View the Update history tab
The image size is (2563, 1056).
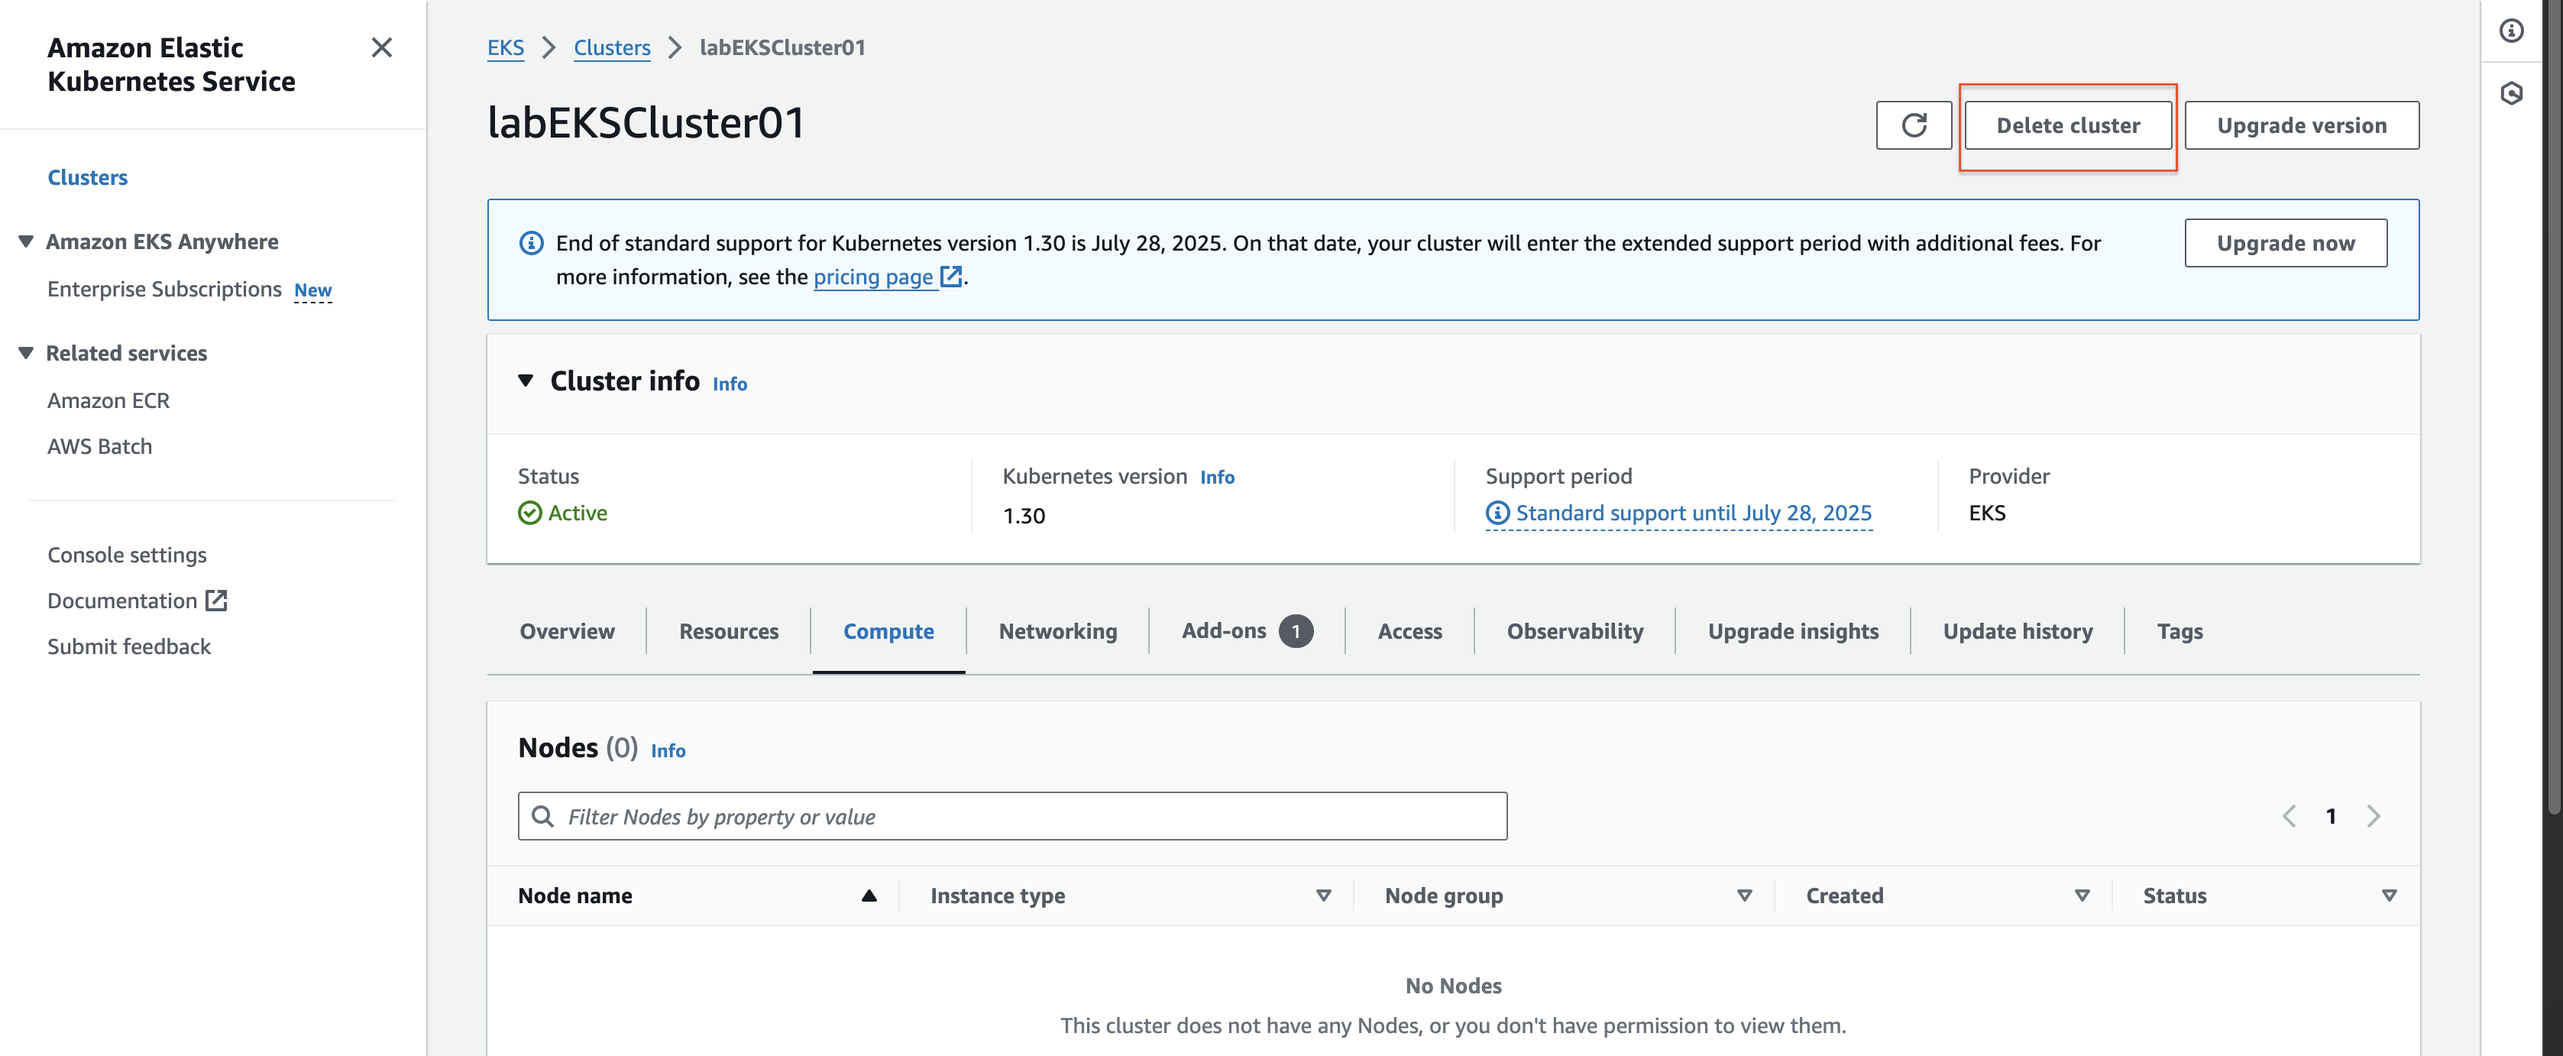click(x=2018, y=631)
